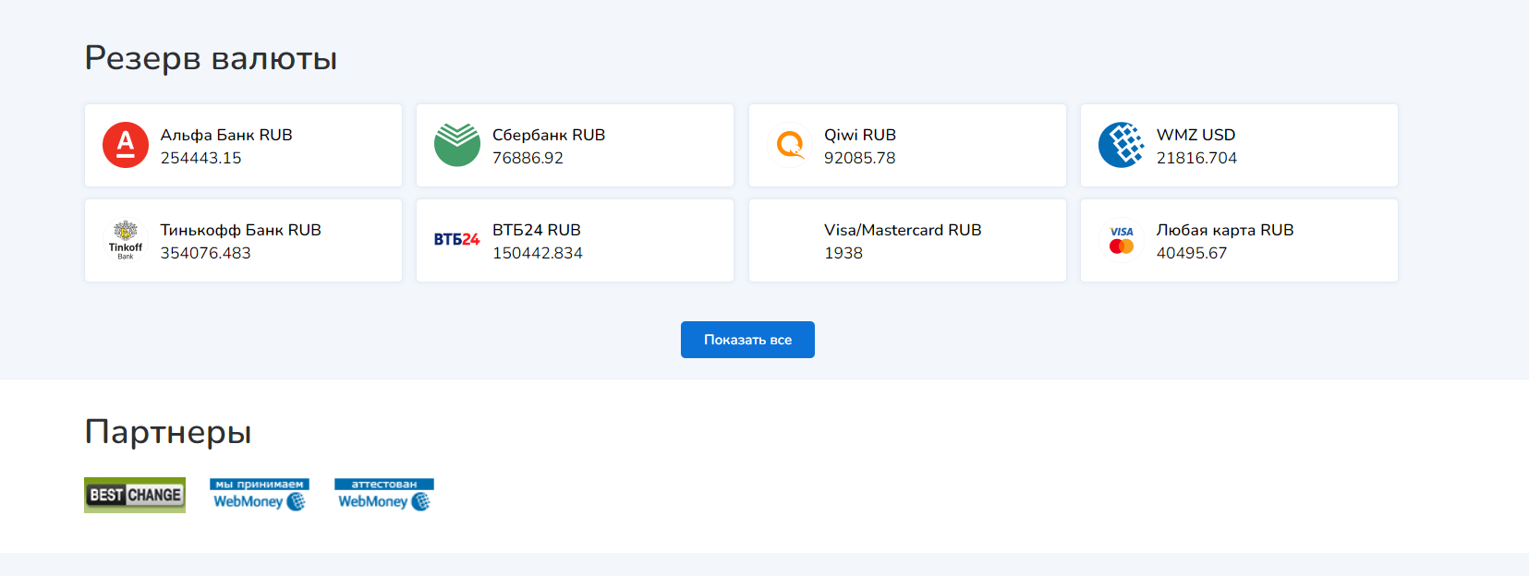Click the reserve value 150442.834
1529x576 pixels.
pyautogui.click(x=538, y=253)
